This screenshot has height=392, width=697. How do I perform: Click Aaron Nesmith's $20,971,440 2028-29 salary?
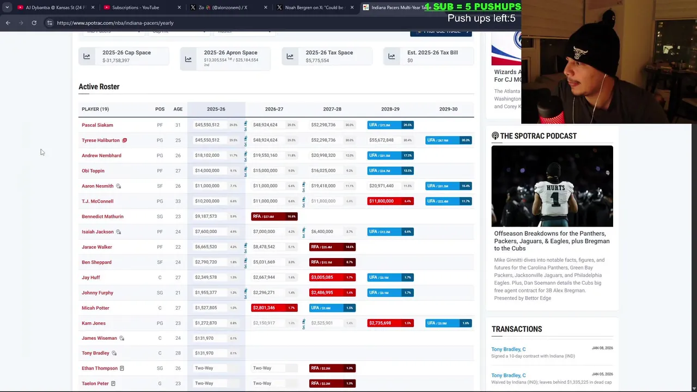(x=381, y=186)
